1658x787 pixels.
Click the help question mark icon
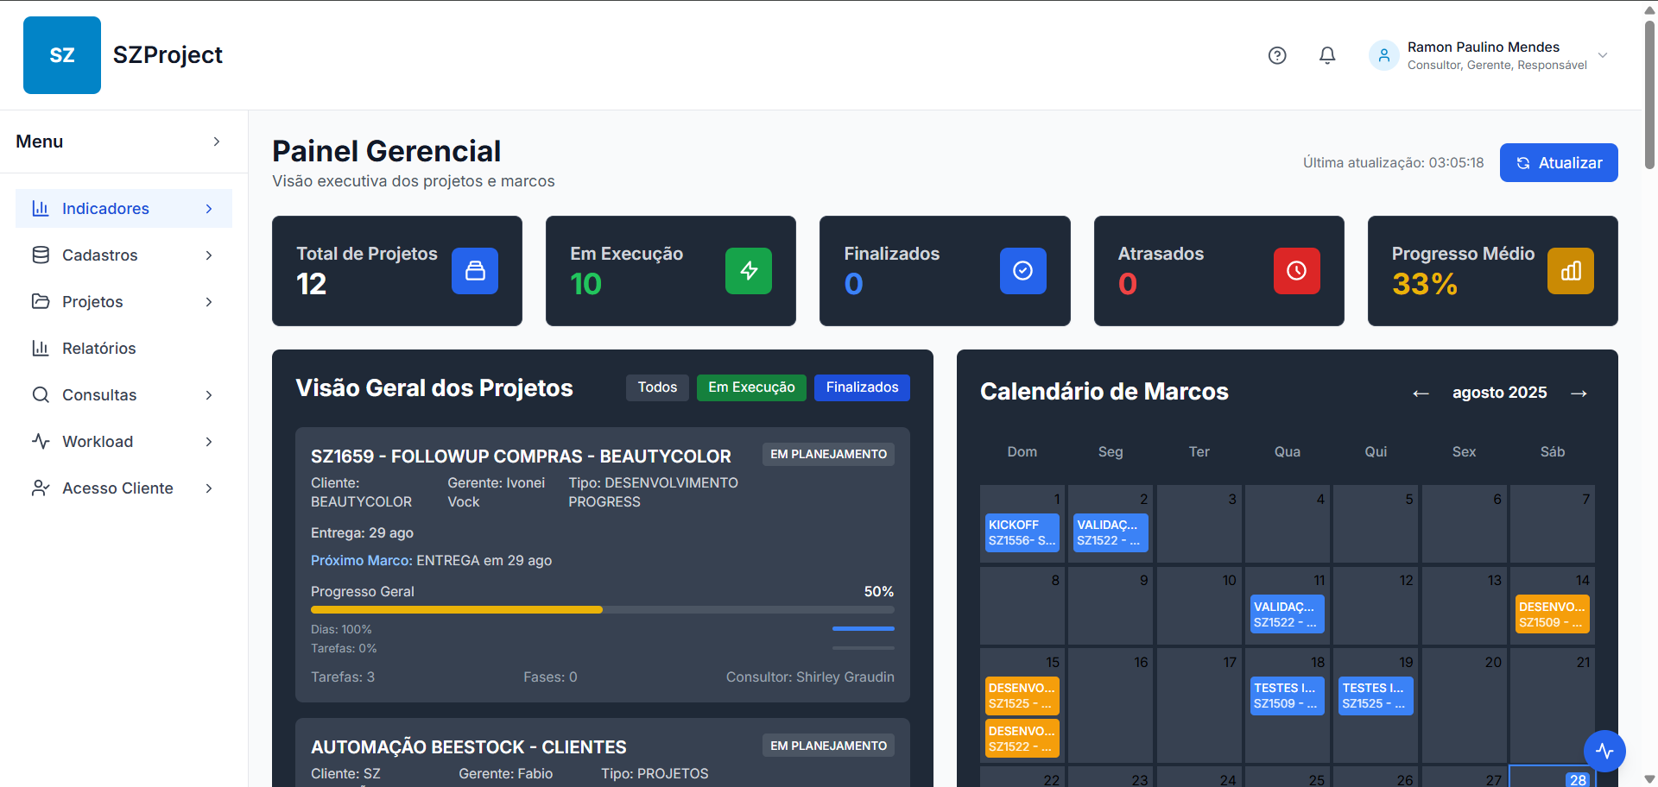click(1277, 55)
